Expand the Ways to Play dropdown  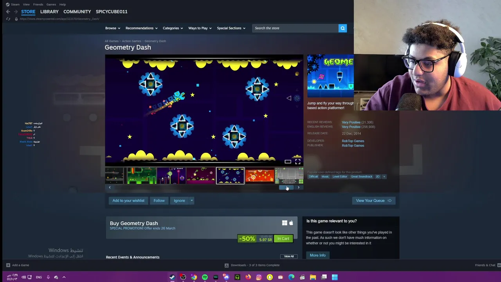click(200, 28)
